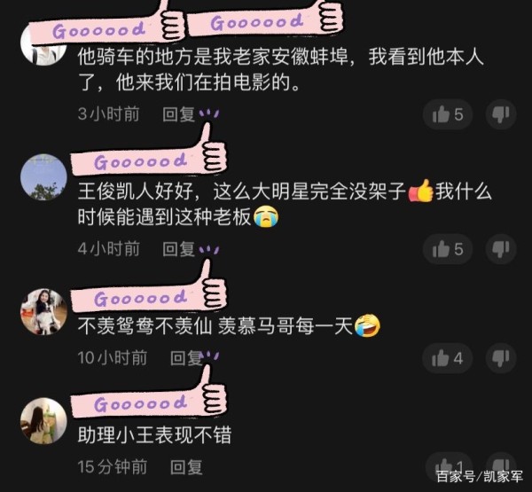Dislike the 不羡鸳鸯不羡仙 comment

pyautogui.click(x=501, y=358)
